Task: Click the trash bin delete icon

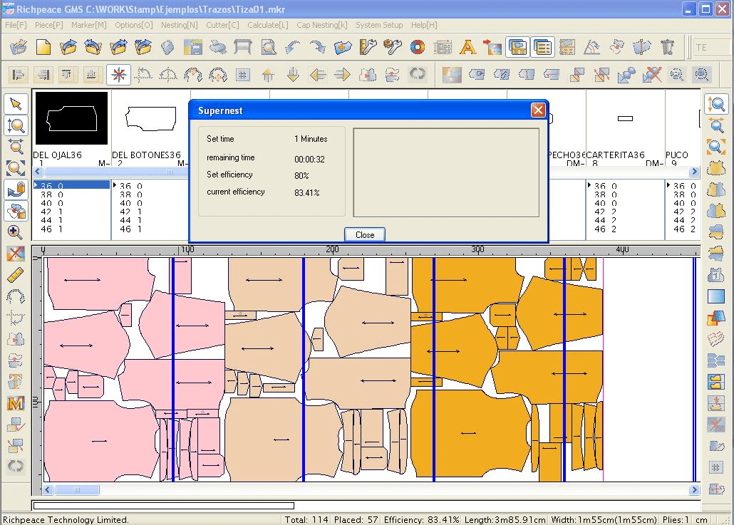Action: (667, 48)
